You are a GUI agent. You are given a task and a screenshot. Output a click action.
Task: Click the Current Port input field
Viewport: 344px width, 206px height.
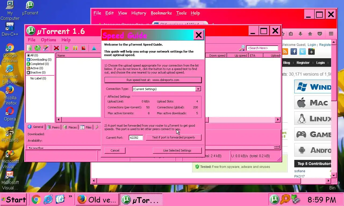[136, 138]
